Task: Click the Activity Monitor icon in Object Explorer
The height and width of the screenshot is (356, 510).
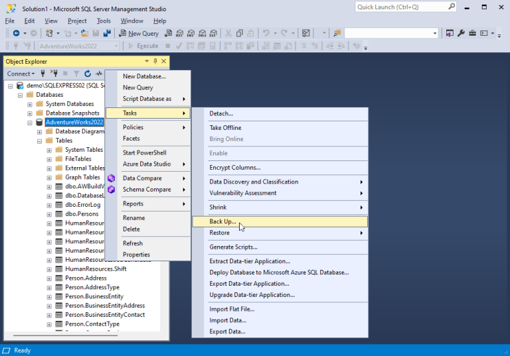Action: click(x=99, y=74)
